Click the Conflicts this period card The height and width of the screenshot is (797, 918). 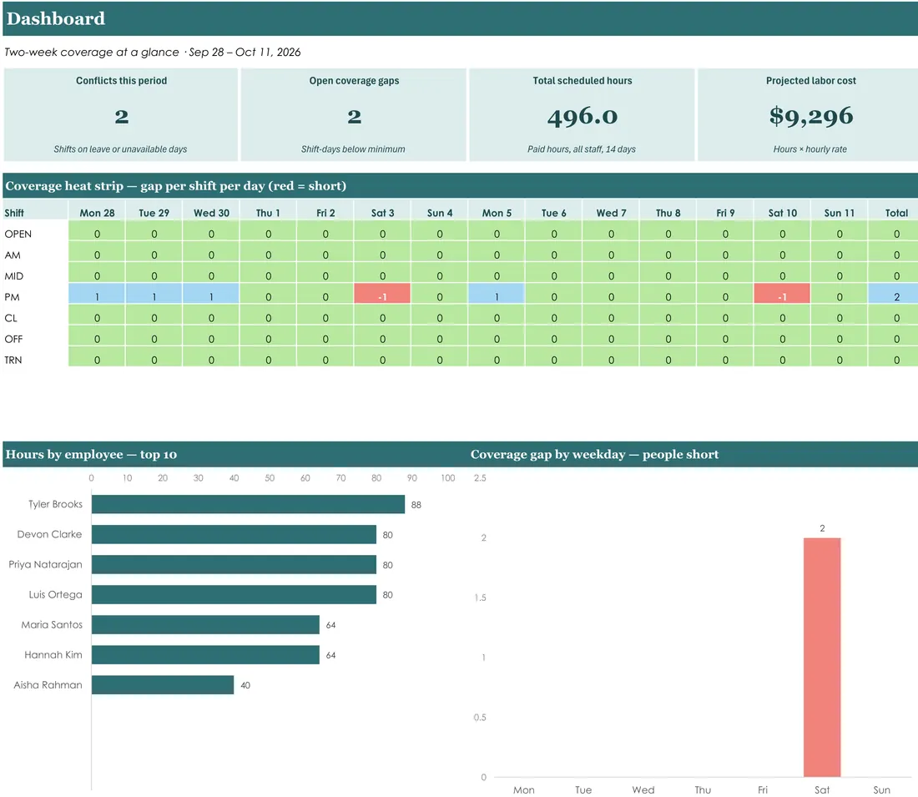point(121,114)
